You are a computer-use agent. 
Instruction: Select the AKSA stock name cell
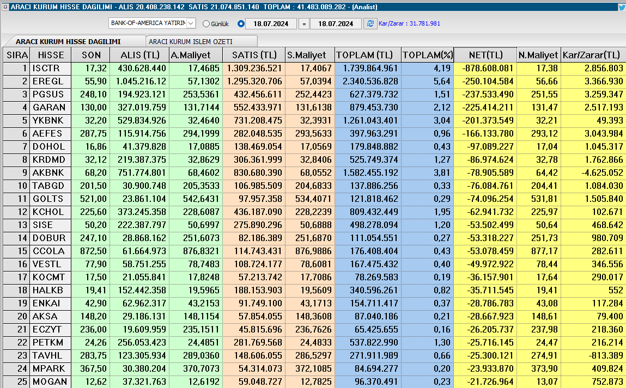click(x=51, y=317)
